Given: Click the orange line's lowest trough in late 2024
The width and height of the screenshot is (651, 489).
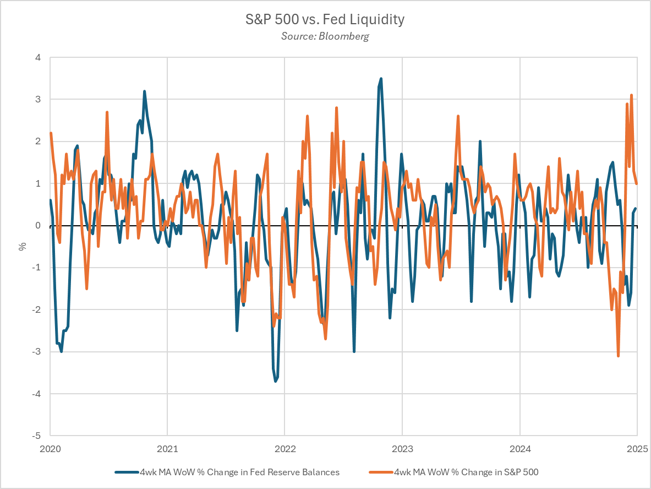Looking at the screenshot, I should tap(619, 356).
